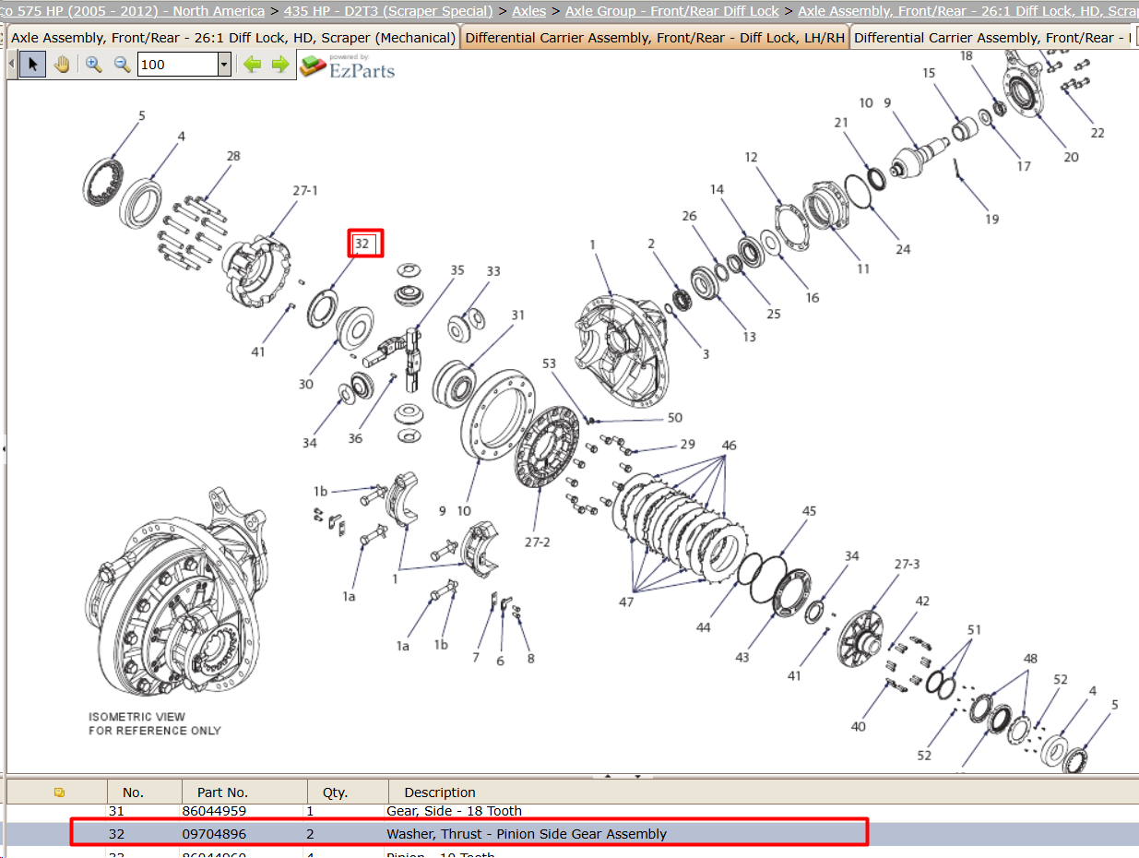Click callout 19 on the diagram
1139x858 pixels.
[991, 220]
